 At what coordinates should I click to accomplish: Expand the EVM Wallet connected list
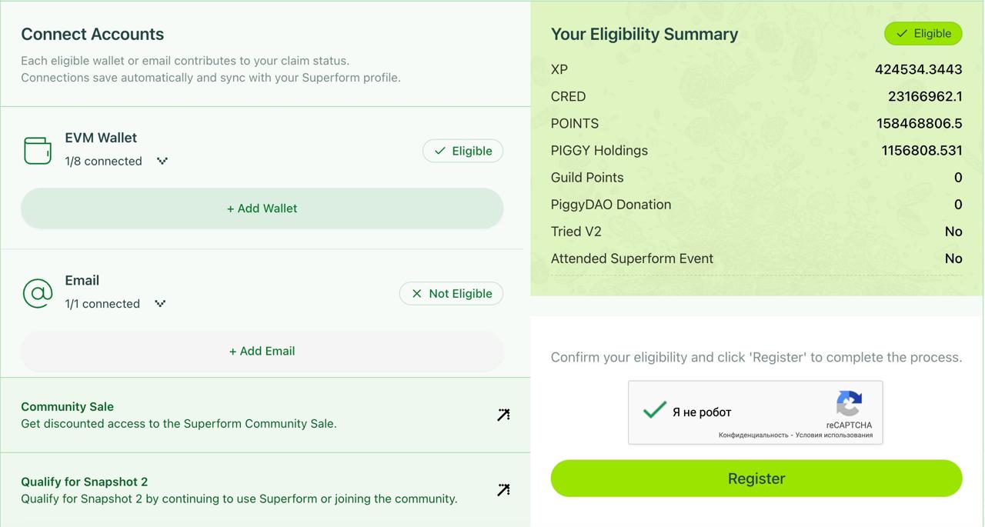click(162, 161)
